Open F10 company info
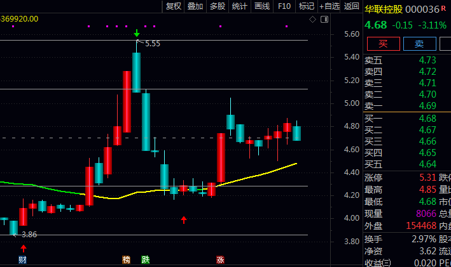Viewport: 451px width, 267px height. [284, 6]
